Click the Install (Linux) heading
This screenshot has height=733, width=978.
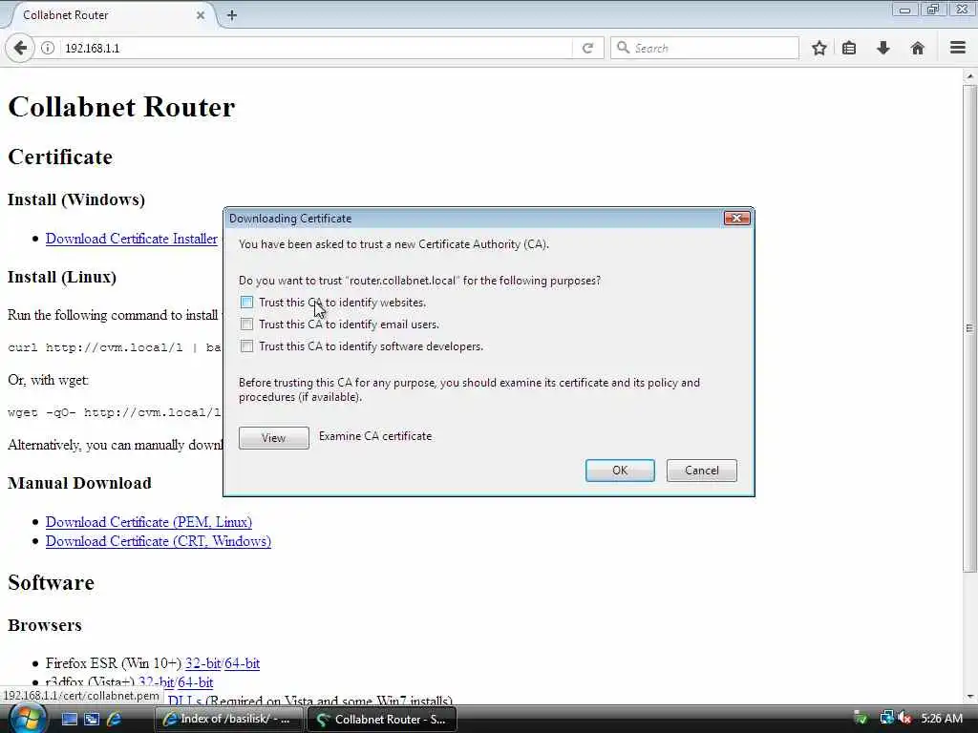point(62,277)
